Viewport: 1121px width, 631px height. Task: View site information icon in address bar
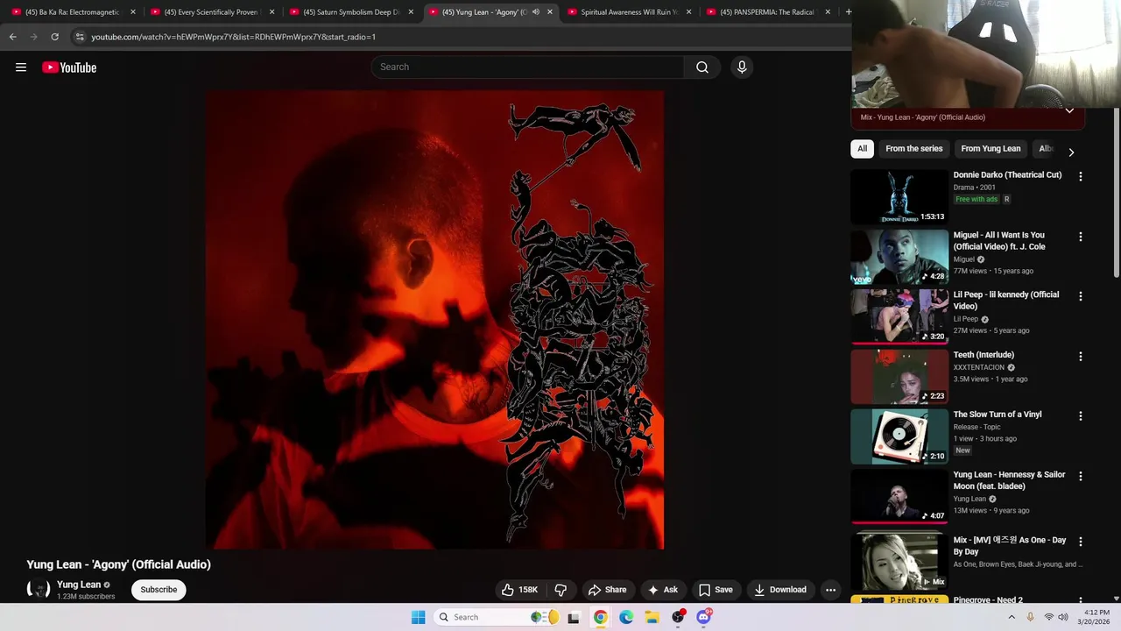[x=80, y=37]
